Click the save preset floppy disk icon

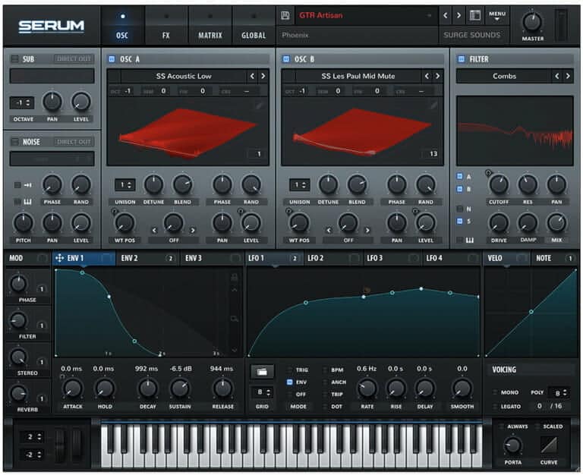[x=285, y=15]
